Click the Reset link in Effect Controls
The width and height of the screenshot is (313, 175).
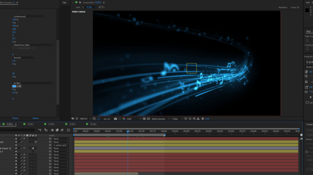(x=15, y=118)
